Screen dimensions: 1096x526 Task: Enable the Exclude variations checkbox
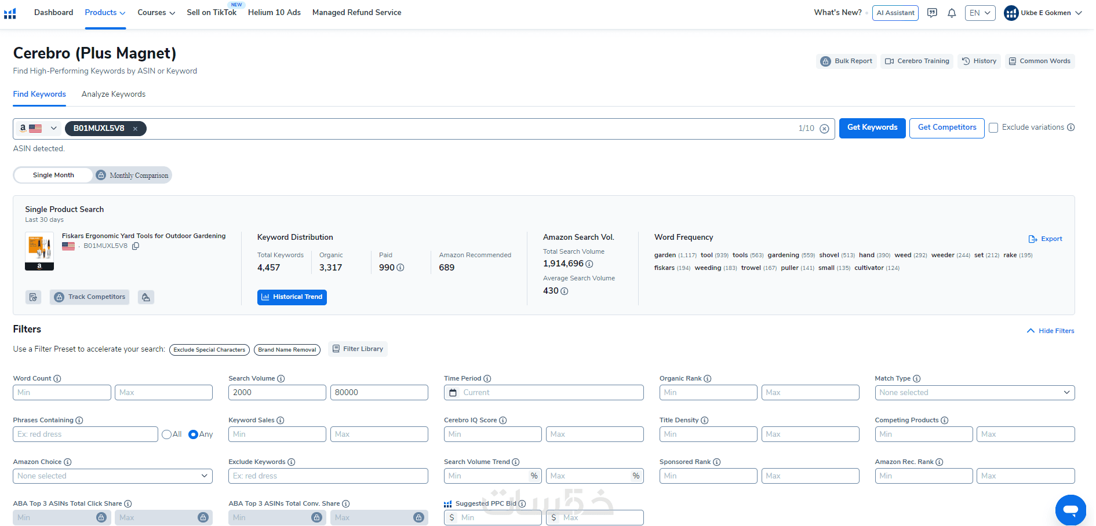click(x=993, y=128)
